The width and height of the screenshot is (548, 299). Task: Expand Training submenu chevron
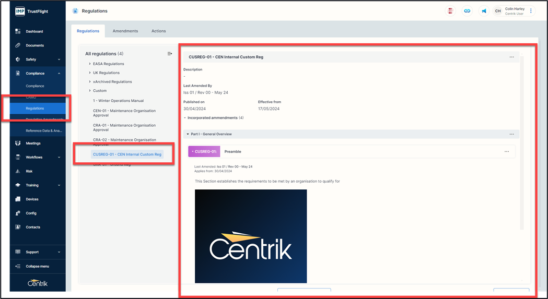[x=59, y=185]
